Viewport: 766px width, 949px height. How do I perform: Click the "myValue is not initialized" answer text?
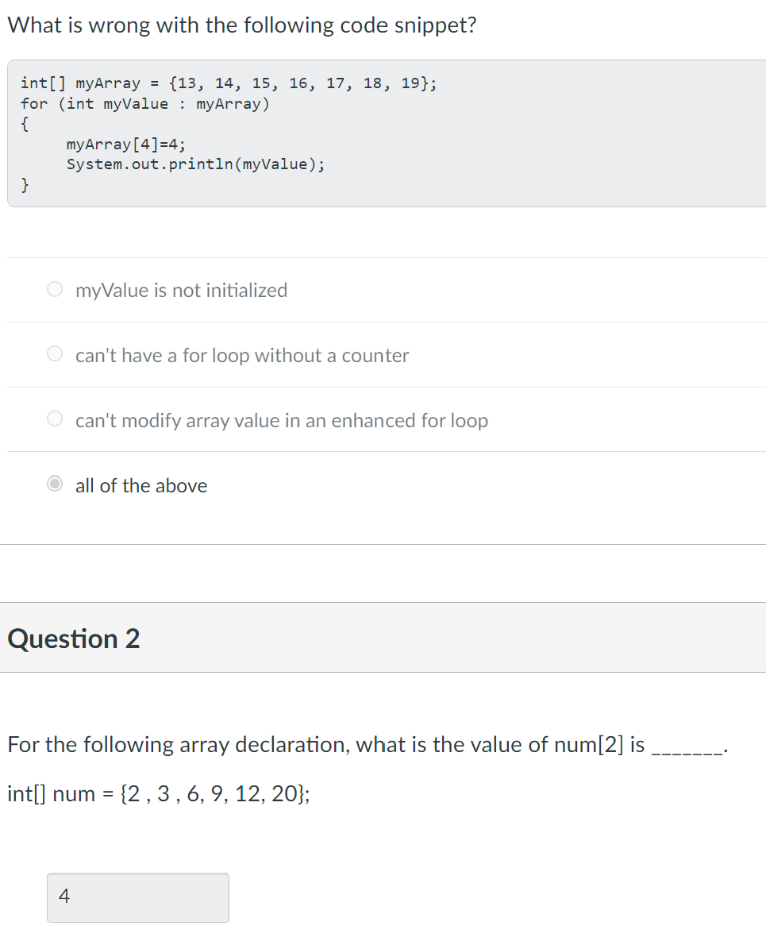182,291
